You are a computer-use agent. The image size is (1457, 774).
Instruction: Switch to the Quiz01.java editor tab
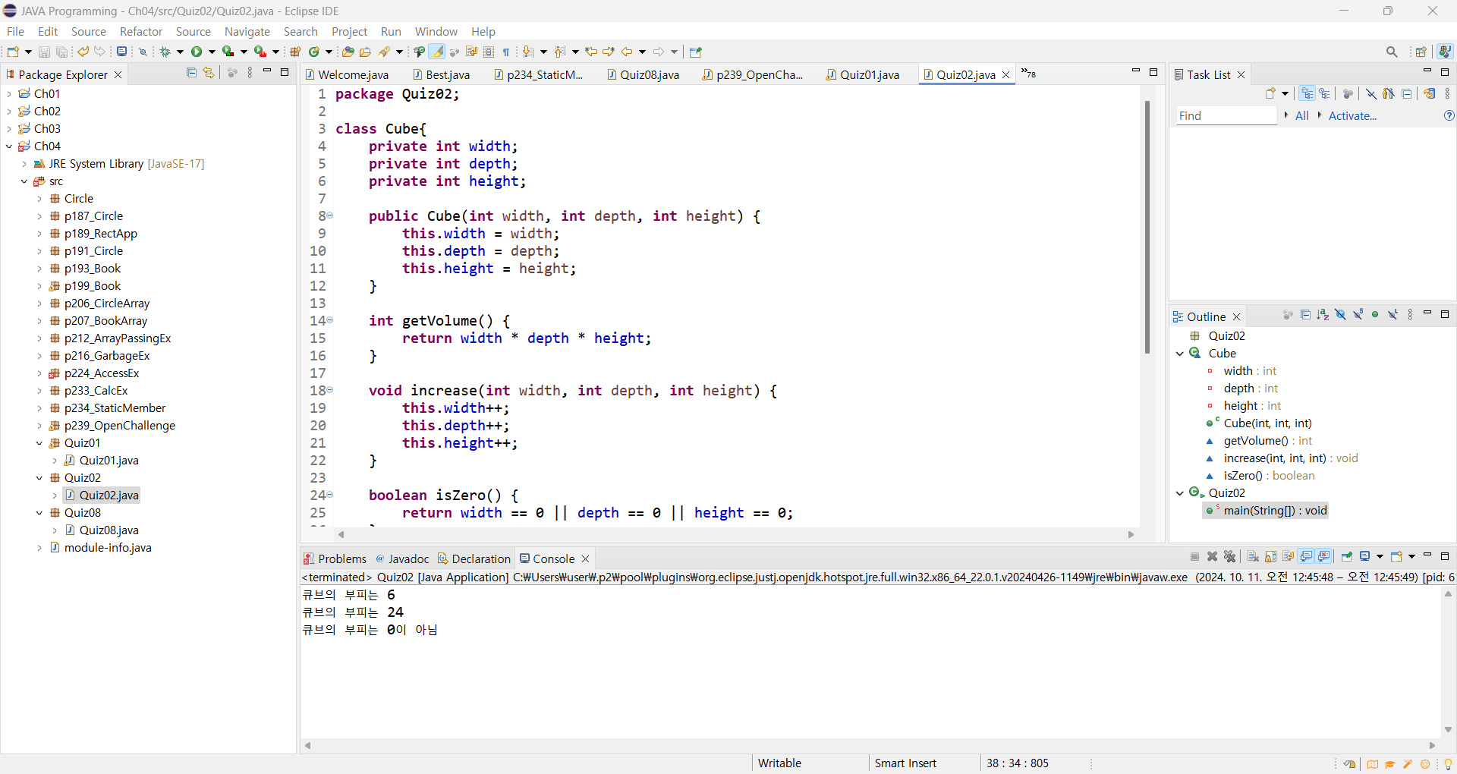point(863,74)
